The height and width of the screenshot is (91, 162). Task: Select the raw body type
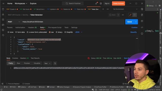tap(51, 32)
